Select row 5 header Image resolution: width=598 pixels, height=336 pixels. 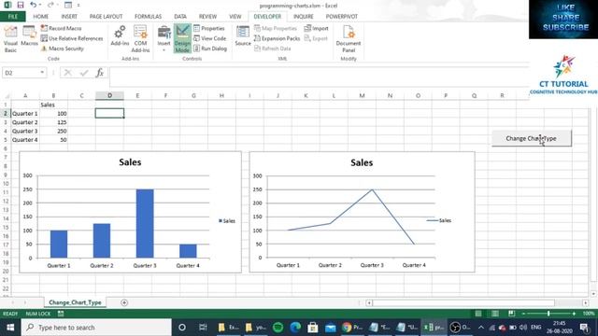(6, 140)
